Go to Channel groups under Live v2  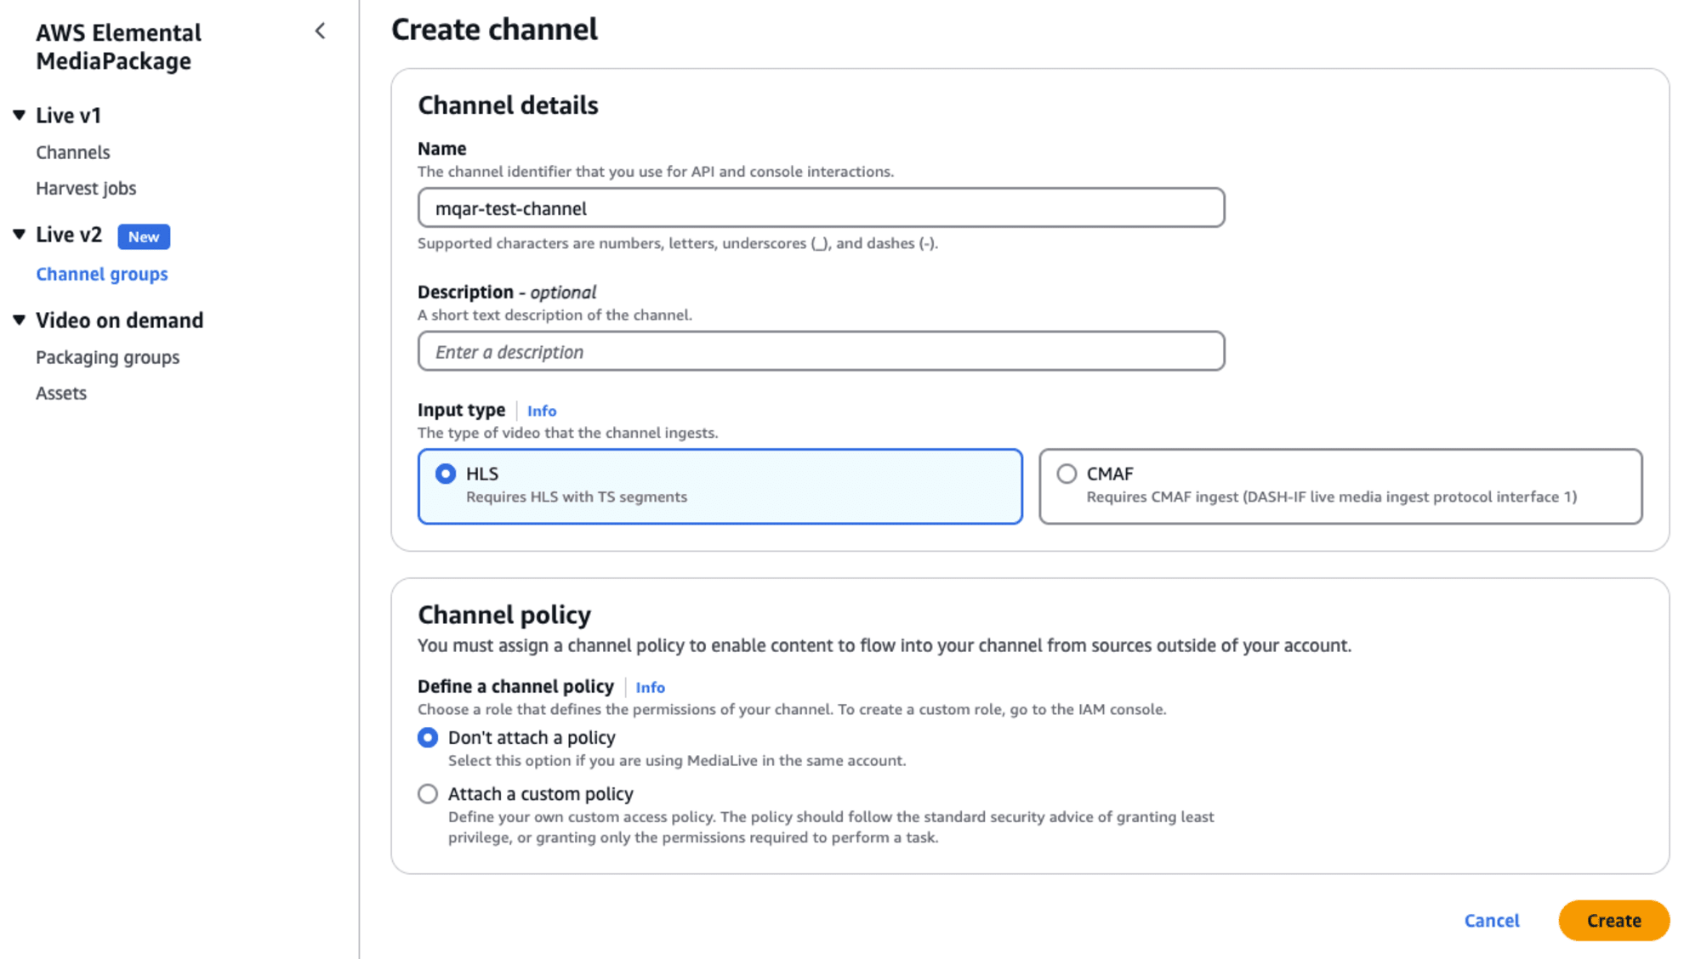(102, 274)
